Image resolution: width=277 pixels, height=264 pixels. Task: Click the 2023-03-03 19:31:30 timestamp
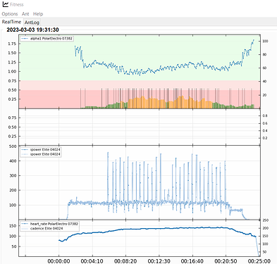(x=32, y=30)
